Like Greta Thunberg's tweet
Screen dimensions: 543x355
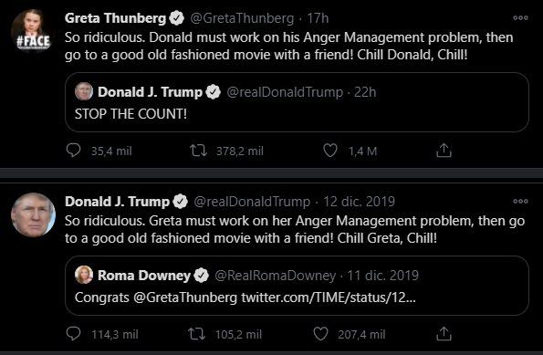coord(330,151)
